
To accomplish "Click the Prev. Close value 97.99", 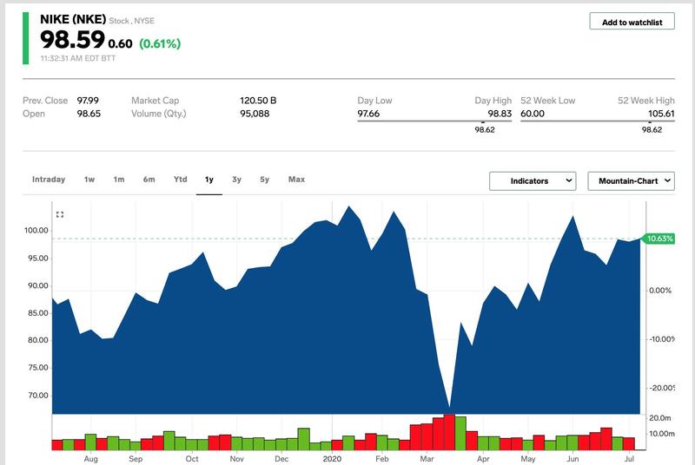I will tap(88, 101).
